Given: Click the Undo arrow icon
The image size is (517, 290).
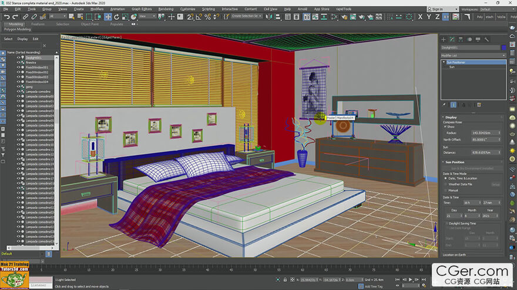Looking at the screenshot, I should [6, 17].
